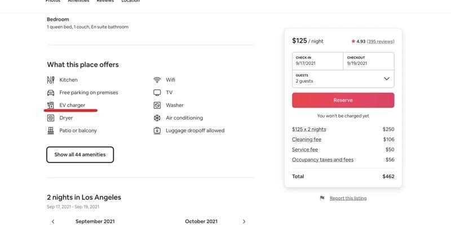Click the Checkout date field
The height and width of the screenshot is (225, 451).
click(369, 61)
